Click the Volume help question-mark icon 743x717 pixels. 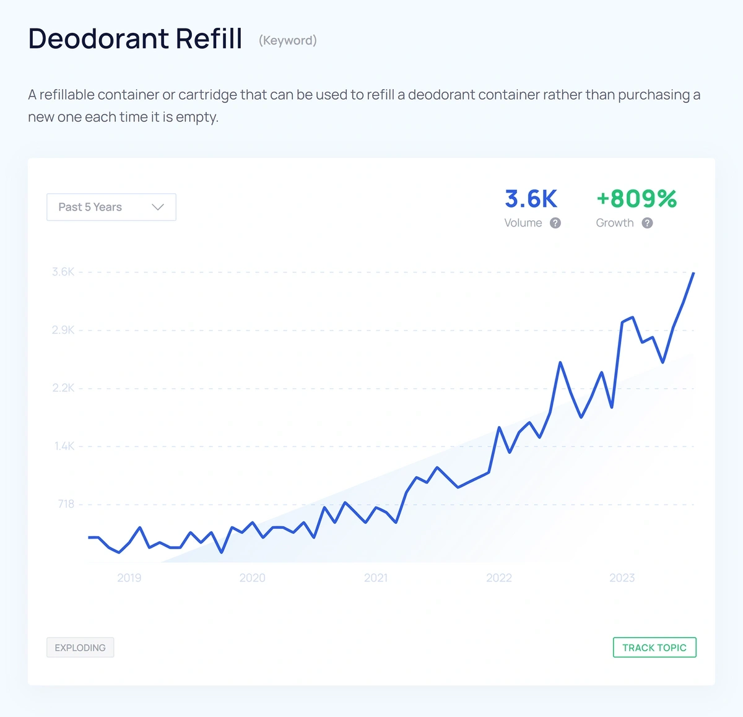coord(555,223)
